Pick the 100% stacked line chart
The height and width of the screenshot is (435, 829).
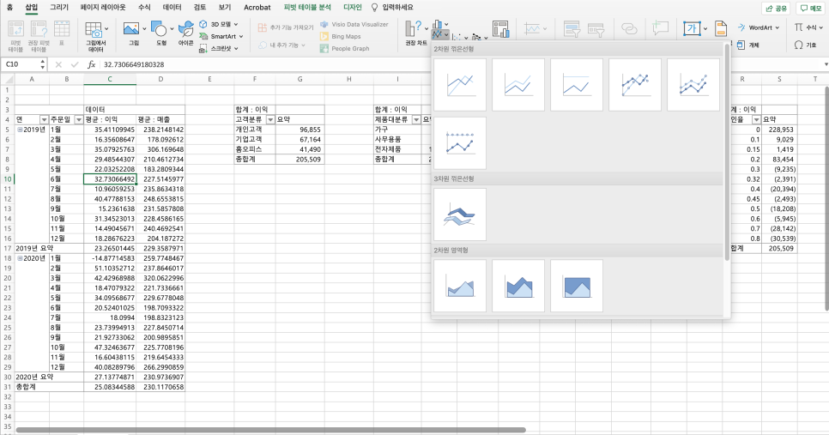pyautogui.click(x=577, y=85)
